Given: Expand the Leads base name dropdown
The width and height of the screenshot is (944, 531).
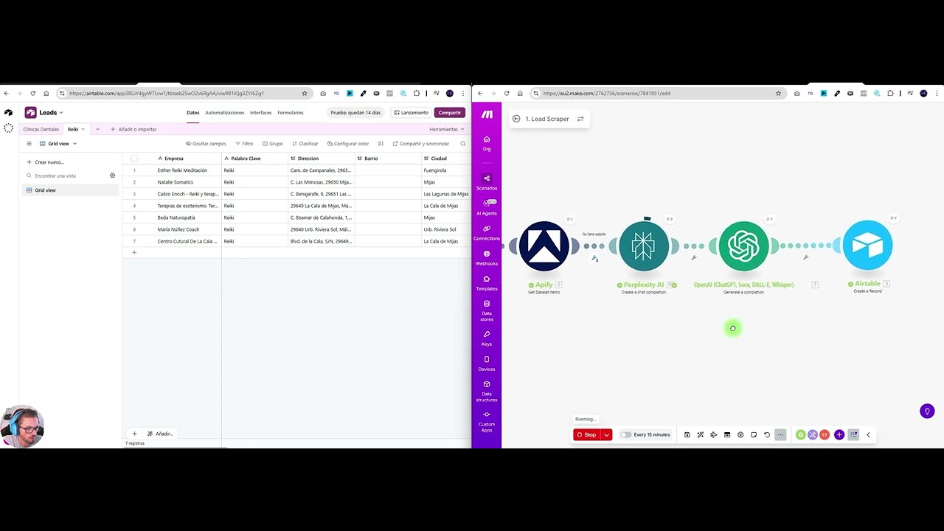Looking at the screenshot, I should click(61, 113).
